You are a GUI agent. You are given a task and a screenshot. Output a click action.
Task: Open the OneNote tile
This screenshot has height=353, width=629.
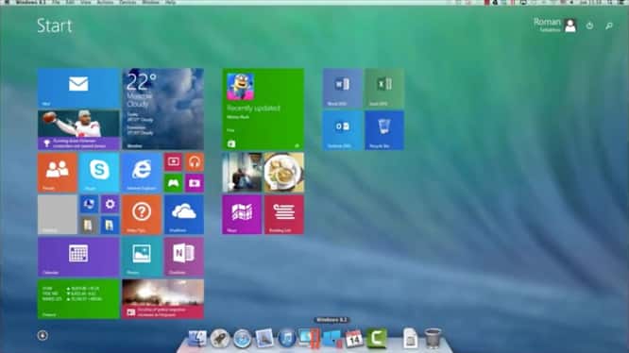click(x=184, y=257)
